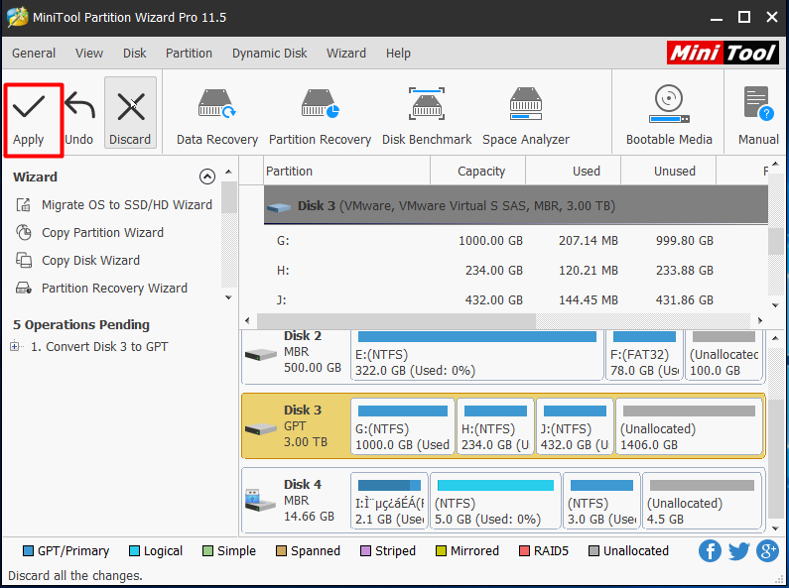Viewport: 789px width, 588px height.
Task: Select the Disk 3 drive icon in disk map
Action: 261,429
